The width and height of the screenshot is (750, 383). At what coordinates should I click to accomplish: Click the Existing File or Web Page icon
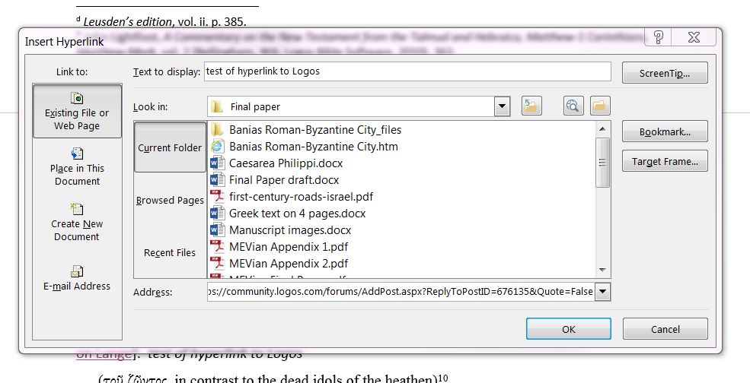click(x=77, y=98)
